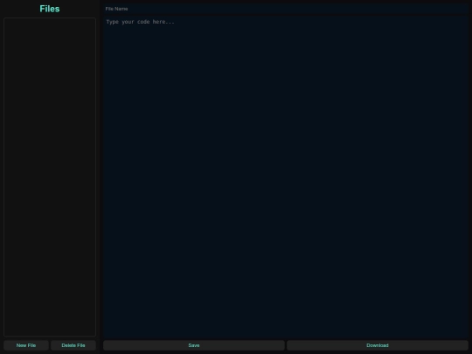Click the New File button
This screenshot has width=472, height=354.
coord(26,345)
